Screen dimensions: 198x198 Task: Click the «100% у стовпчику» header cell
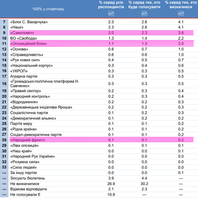click(48, 9)
